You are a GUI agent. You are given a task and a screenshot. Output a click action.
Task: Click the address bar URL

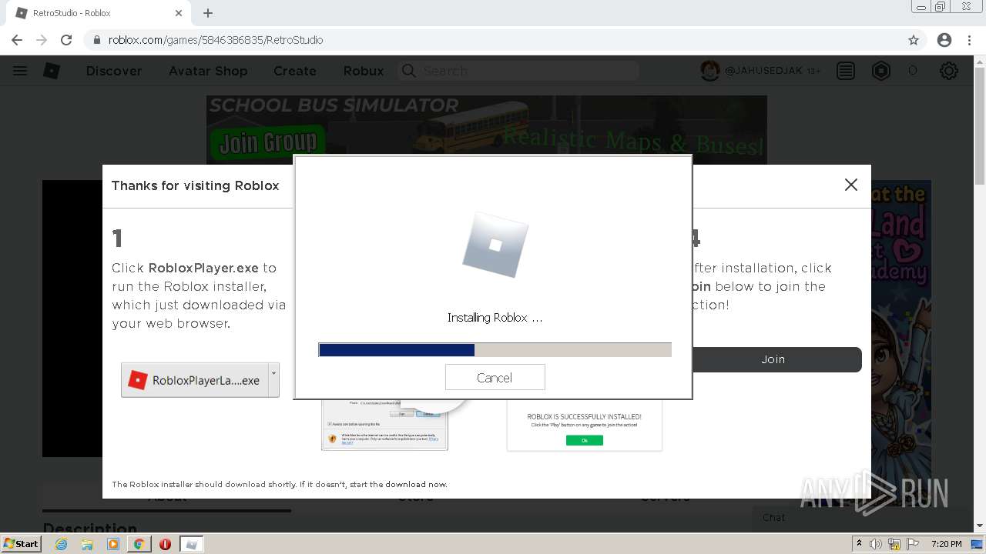[x=216, y=40]
